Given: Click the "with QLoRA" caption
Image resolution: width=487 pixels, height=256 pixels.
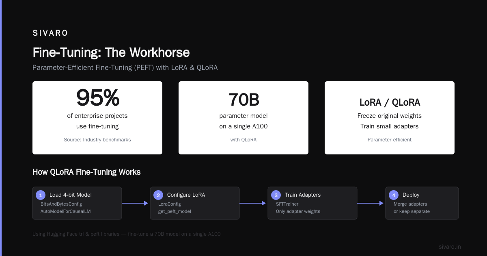Looking at the screenshot, I should (x=243, y=139).
